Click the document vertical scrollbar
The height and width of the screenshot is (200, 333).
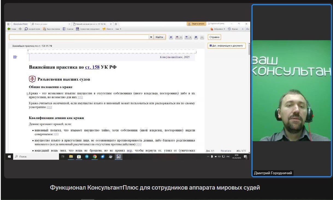pos(249,96)
